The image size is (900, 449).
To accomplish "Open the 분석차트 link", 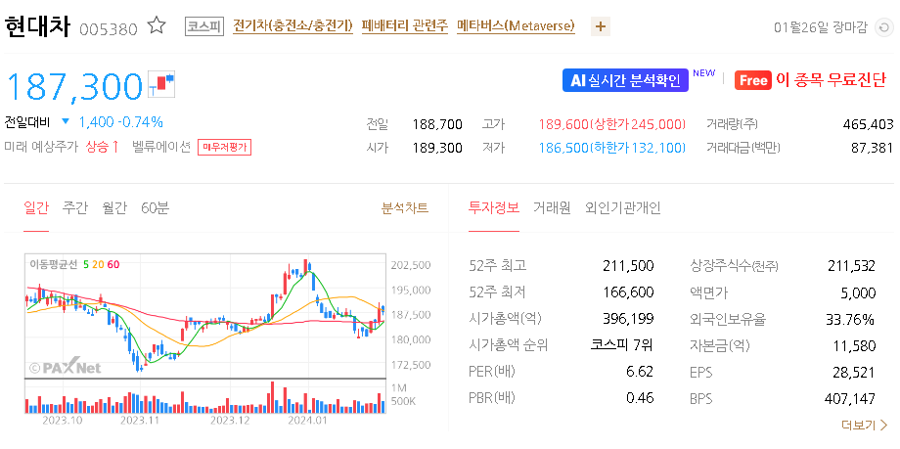I will click(405, 207).
